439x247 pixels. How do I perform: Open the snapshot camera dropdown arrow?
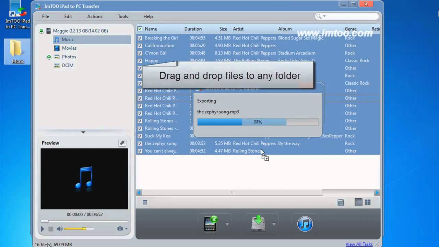pyautogui.click(x=126, y=228)
